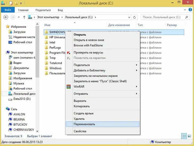The width and height of the screenshot is (194, 146).
Task: Expand the ribbon with chevron
Action: point(185,10)
